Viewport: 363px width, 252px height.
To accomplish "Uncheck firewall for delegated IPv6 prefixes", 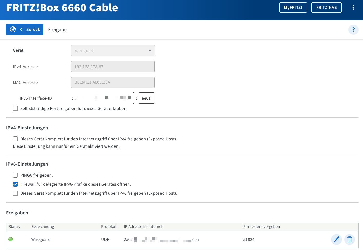I will [x=16, y=184].
